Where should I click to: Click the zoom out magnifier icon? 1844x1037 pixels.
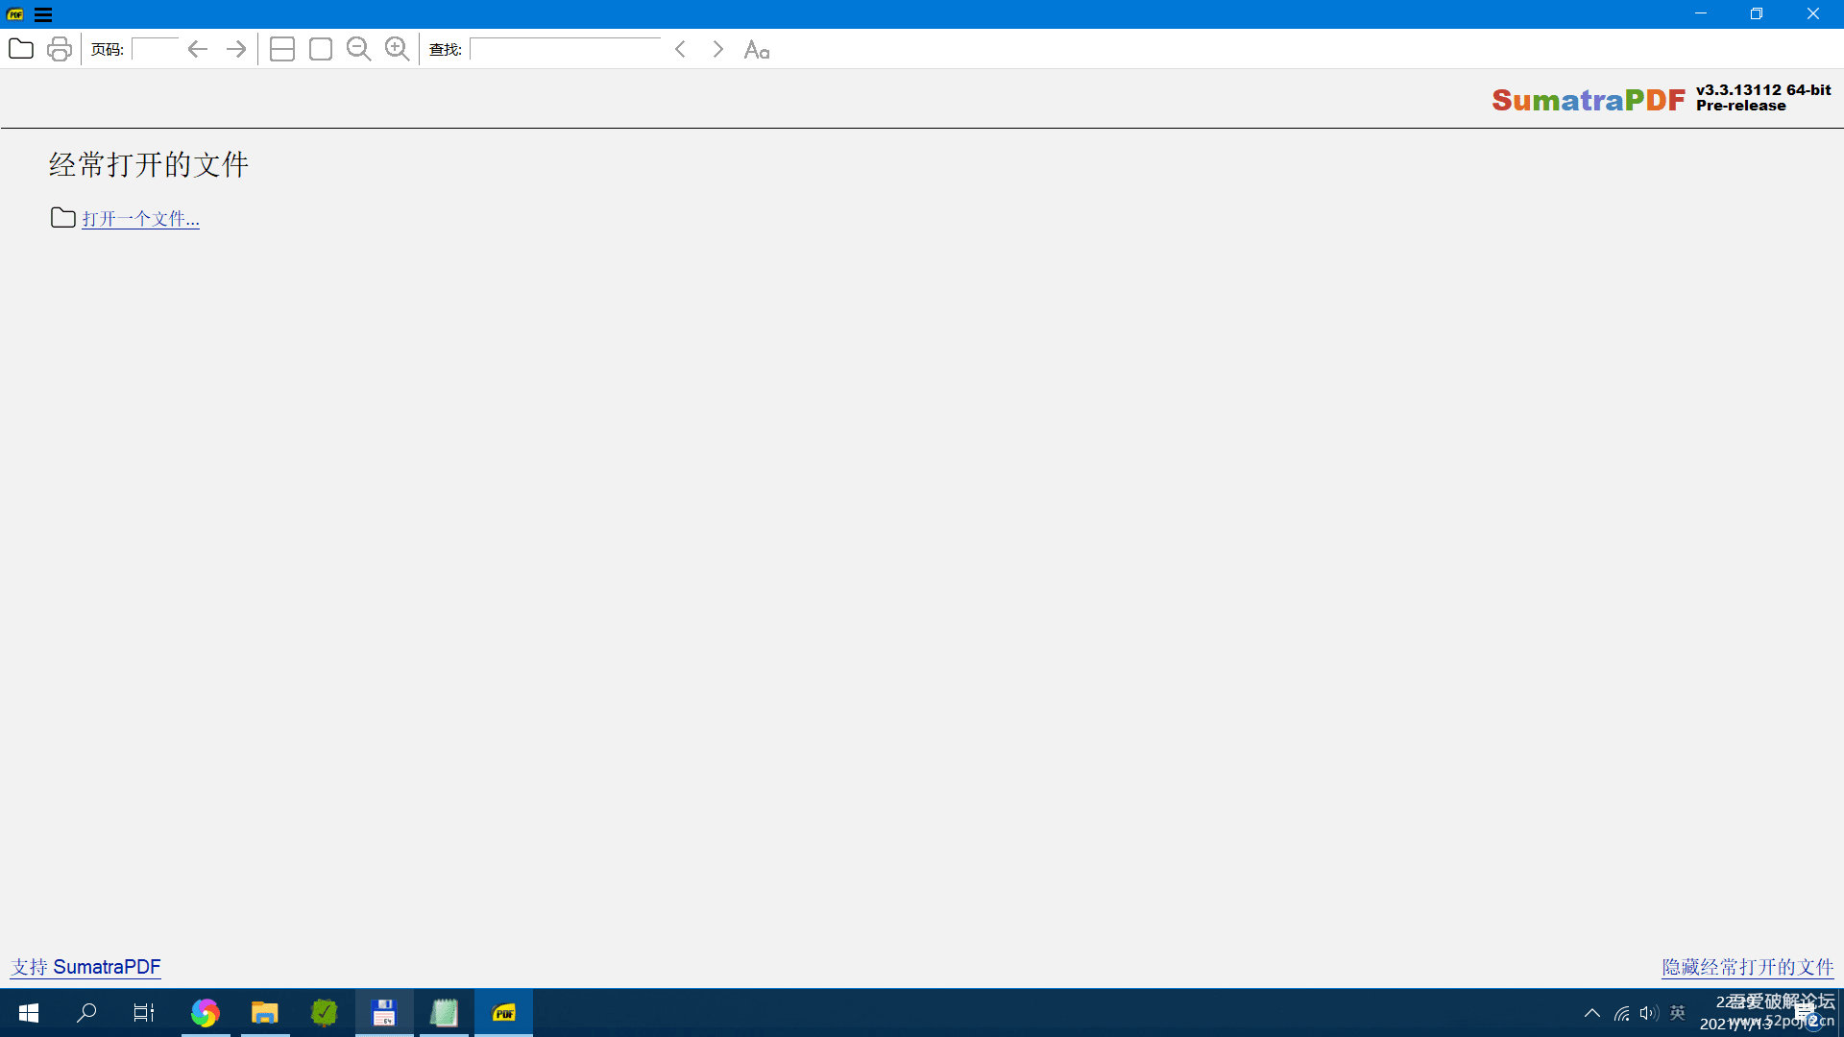coord(359,49)
